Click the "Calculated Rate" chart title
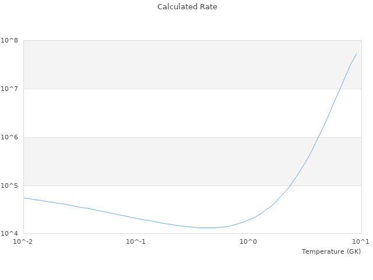Screen dimensions: 373x280 (186, 7)
